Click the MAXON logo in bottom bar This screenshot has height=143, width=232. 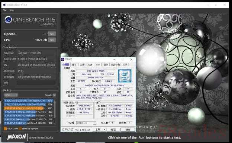(x=17, y=137)
